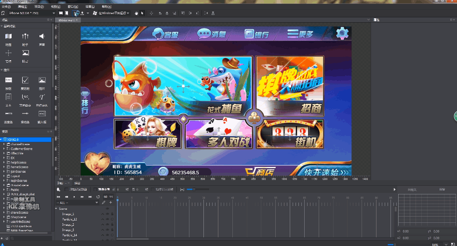Image resolution: width=457 pixels, height=246 pixels.
Task: Select the open scene document tab
Action: coord(67,20)
